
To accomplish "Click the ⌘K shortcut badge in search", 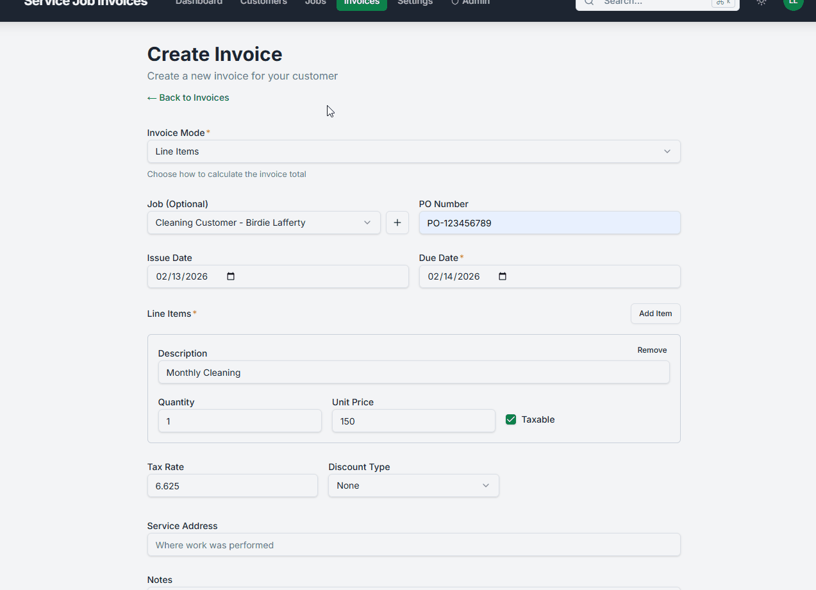I will [723, 3].
